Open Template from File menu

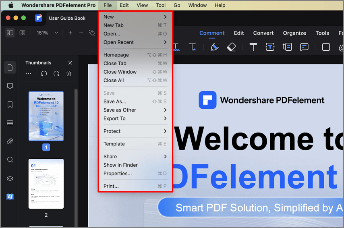pyautogui.click(x=135, y=144)
